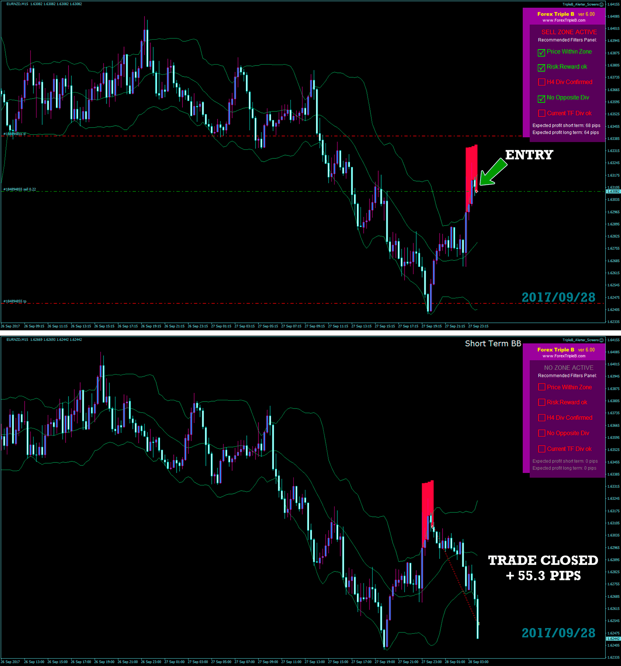The image size is (621, 666).
Task: Click the current price tag 1.63082 on the price axis
Action: pyautogui.click(x=613, y=191)
